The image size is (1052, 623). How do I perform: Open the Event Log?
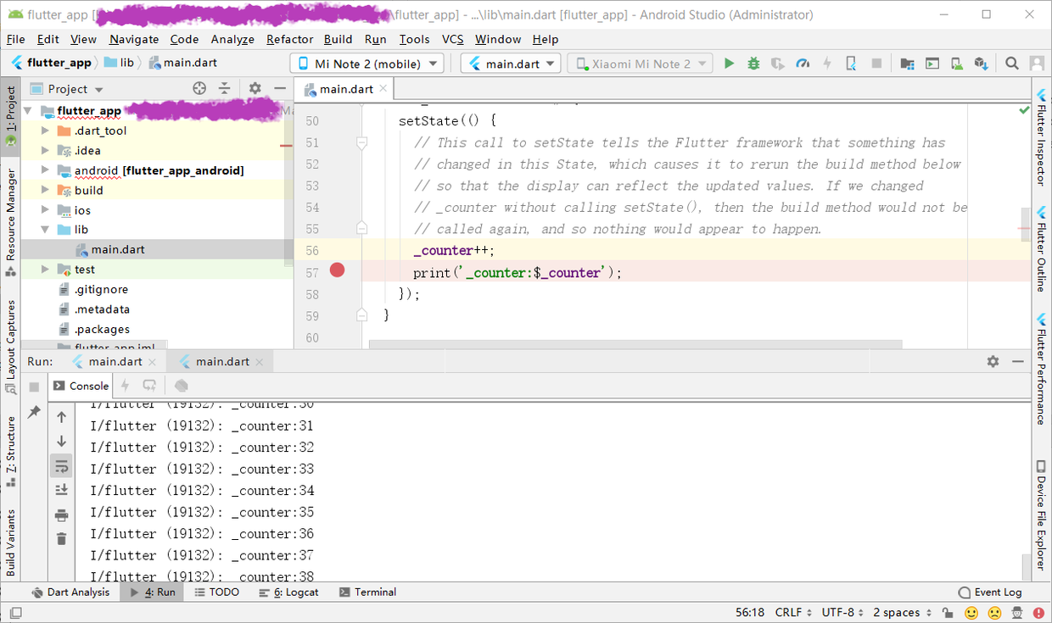990,592
